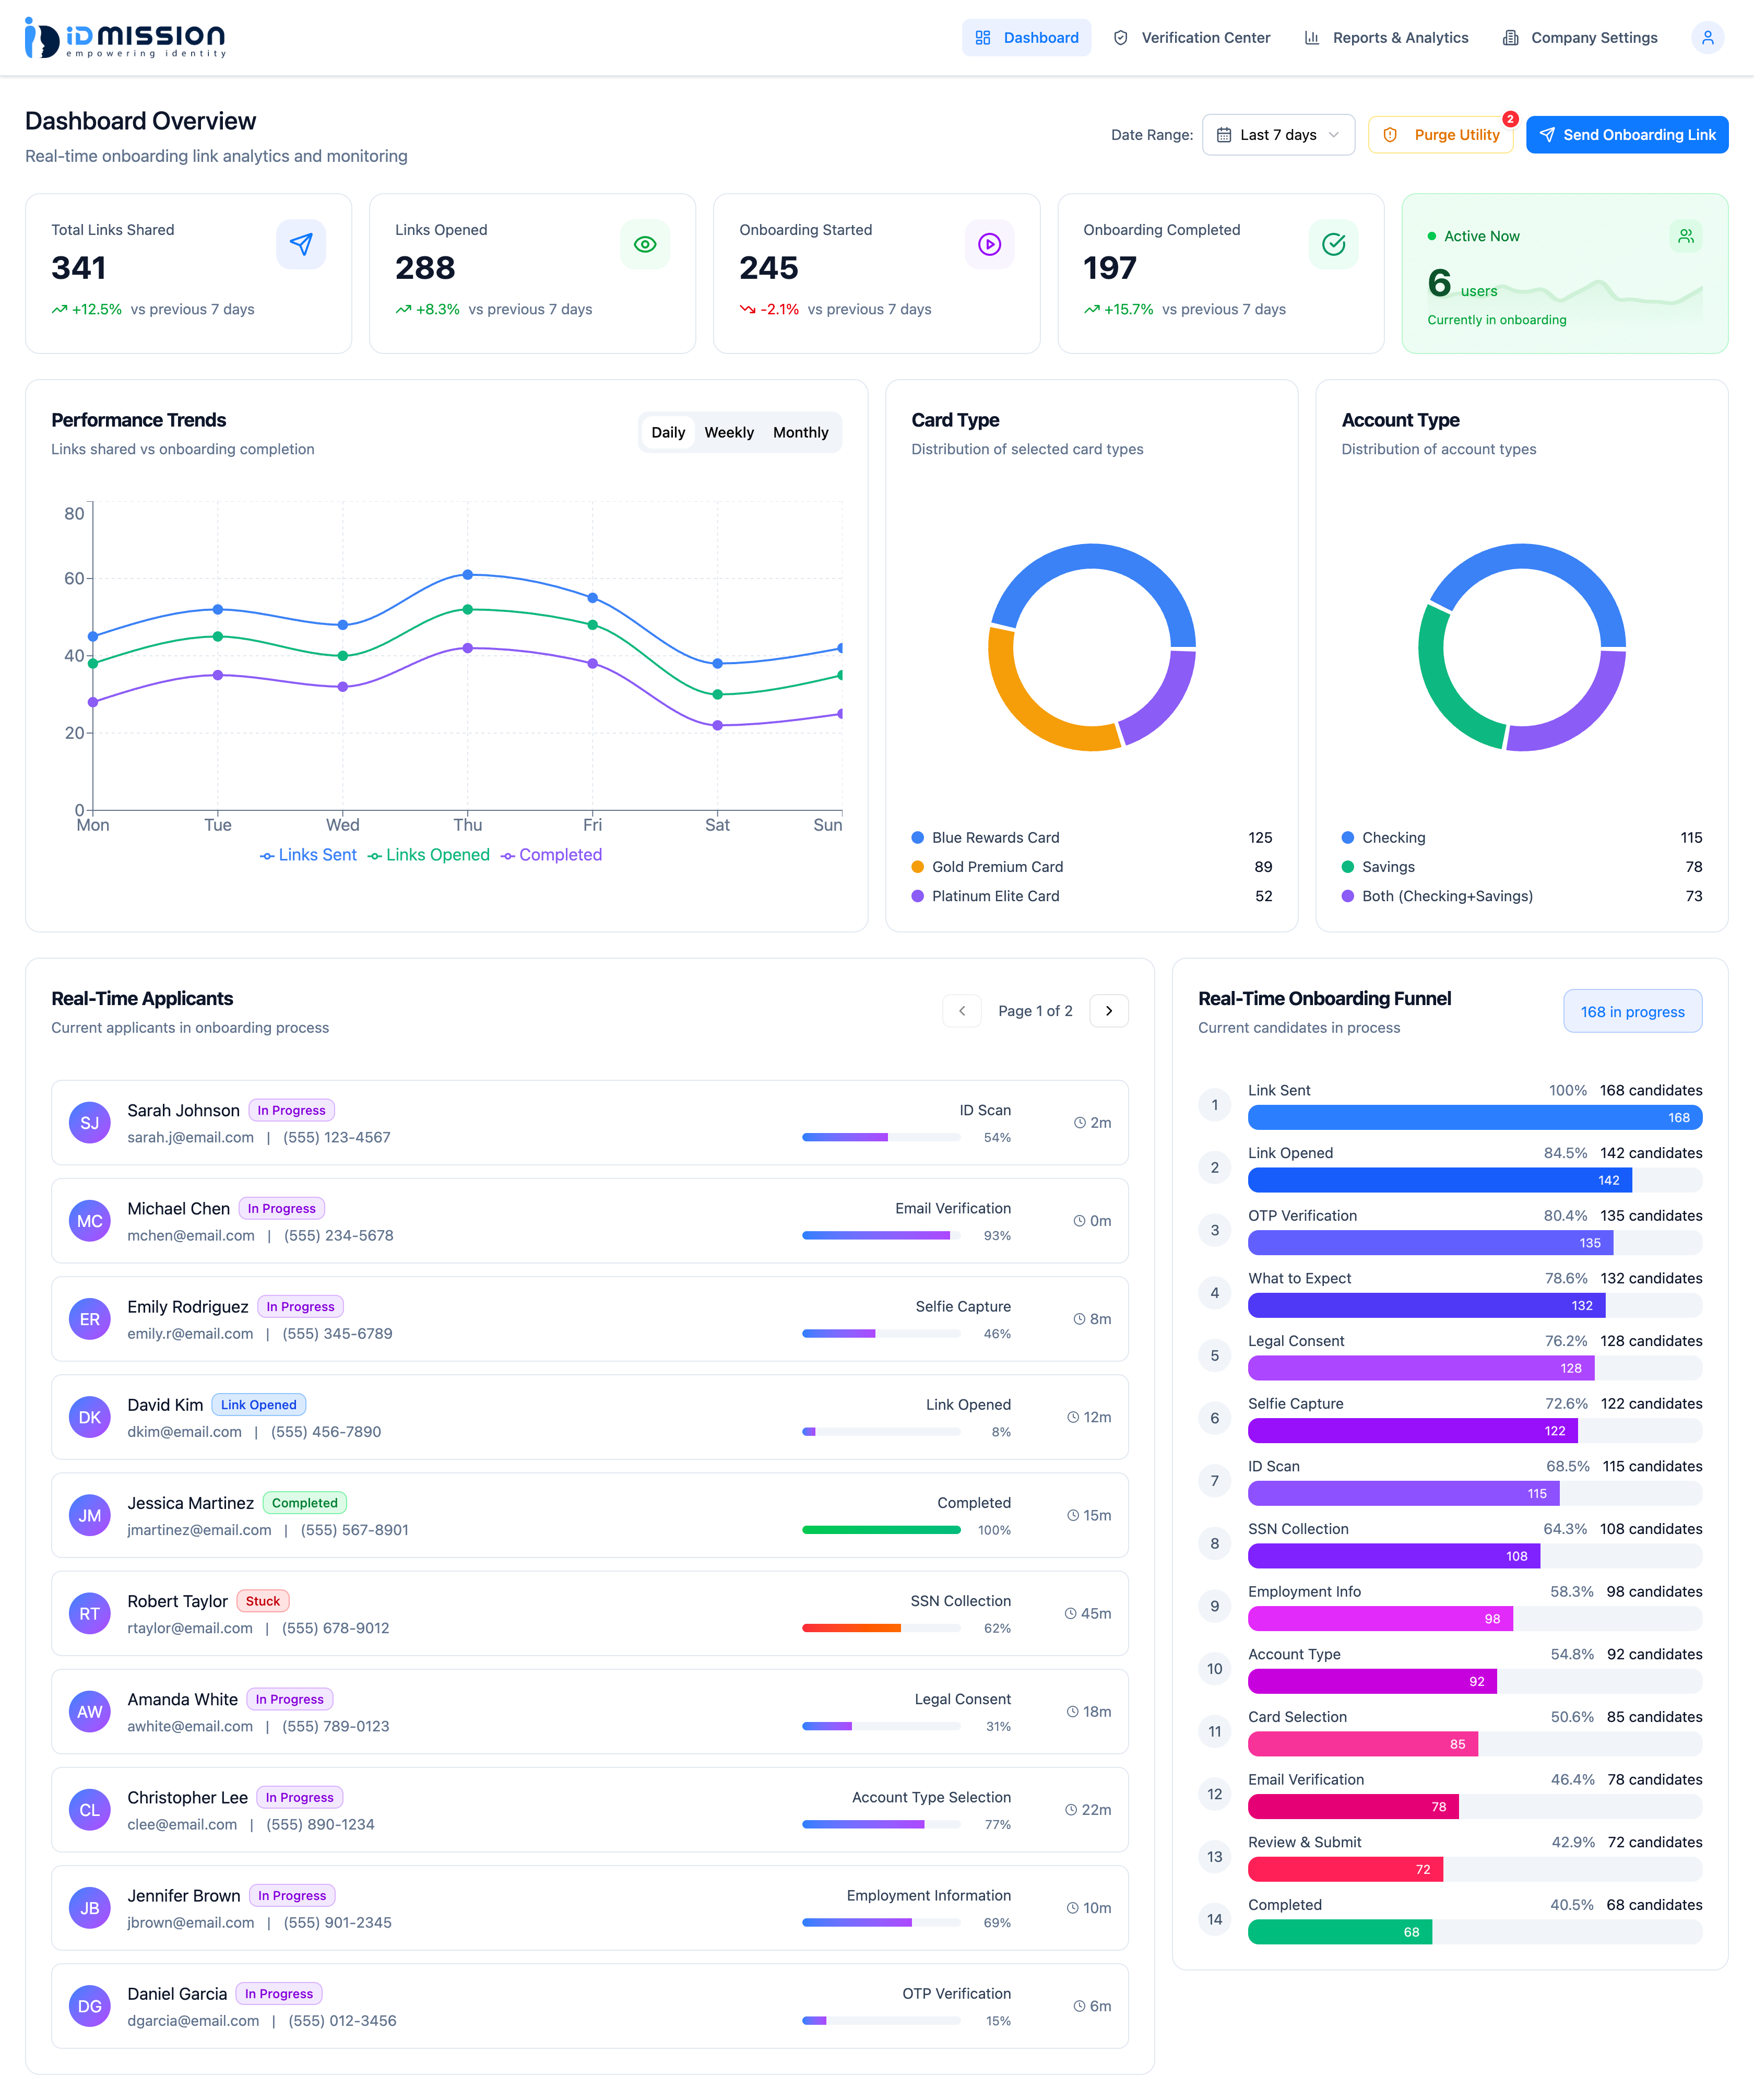Screen dimensions: 1754x2100
Task: Switch Performance Trends to Monthly view
Action: click(x=801, y=432)
